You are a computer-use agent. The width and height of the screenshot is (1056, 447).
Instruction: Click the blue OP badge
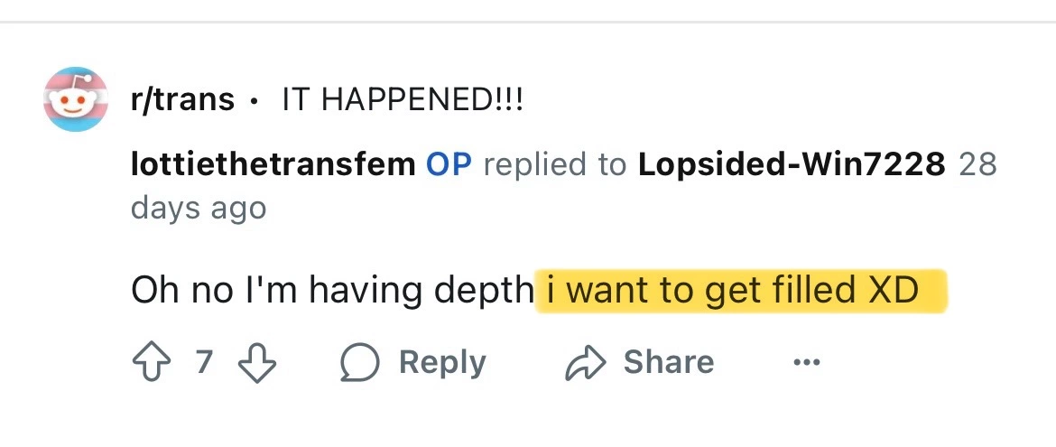tap(449, 165)
